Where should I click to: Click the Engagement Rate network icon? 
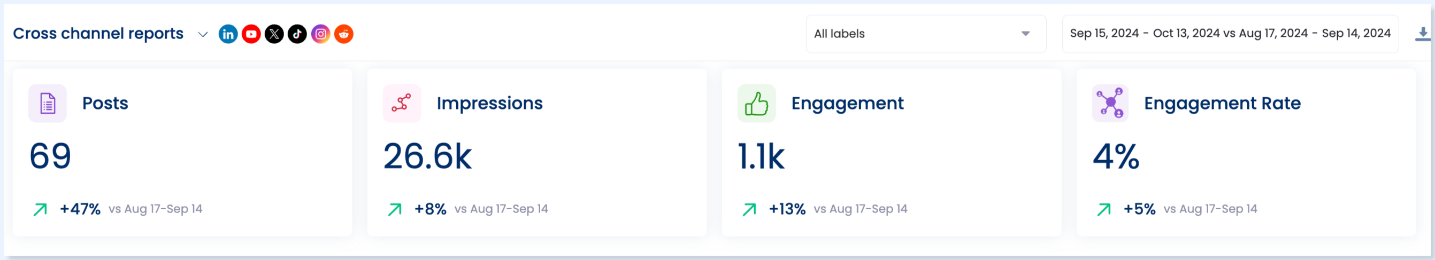[x=1110, y=104]
